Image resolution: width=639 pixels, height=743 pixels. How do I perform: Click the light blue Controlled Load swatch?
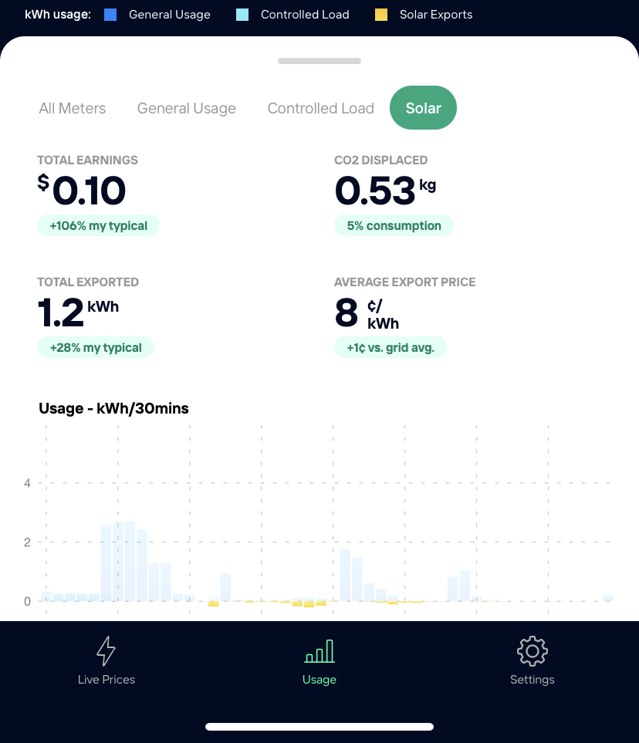[242, 15]
